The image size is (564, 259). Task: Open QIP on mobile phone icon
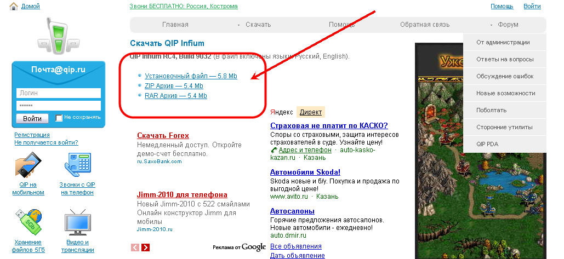click(x=29, y=165)
